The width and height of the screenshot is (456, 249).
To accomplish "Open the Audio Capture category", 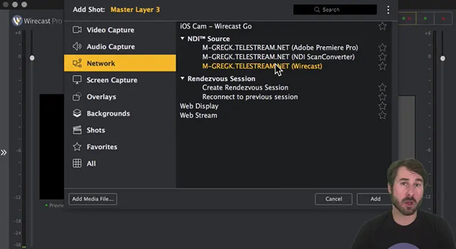I will coord(120,47).
